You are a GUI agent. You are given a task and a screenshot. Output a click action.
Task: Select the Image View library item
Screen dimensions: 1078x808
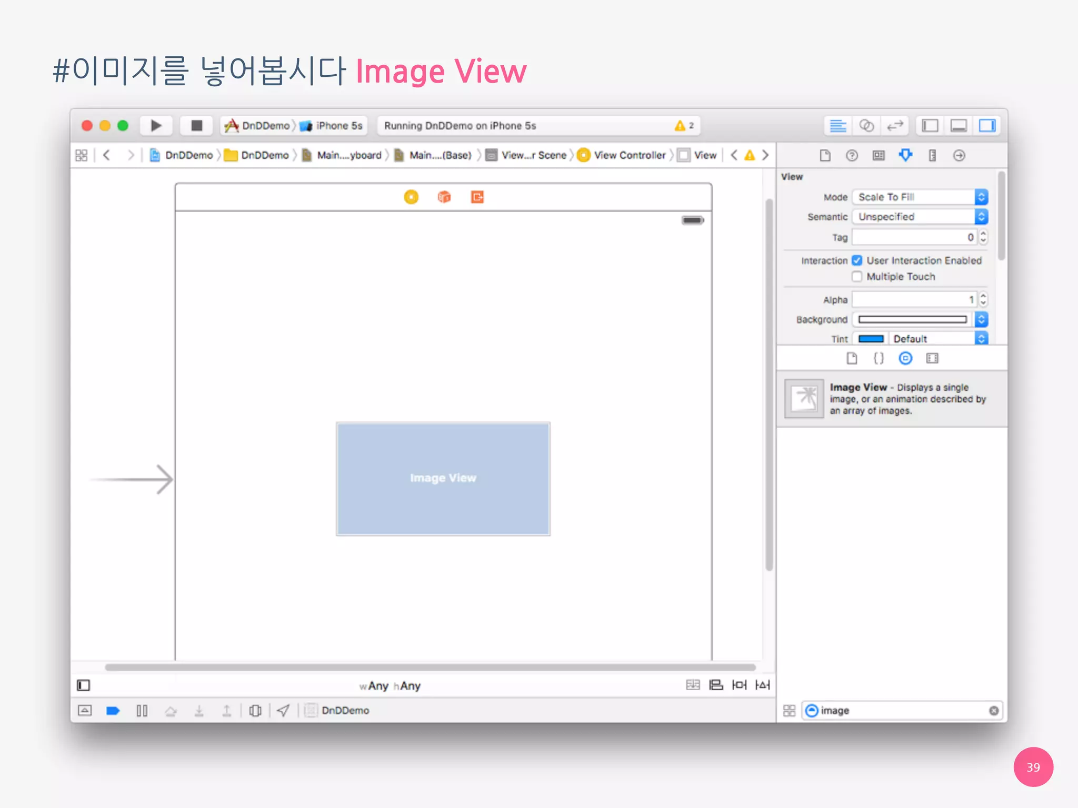click(x=892, y=399)
